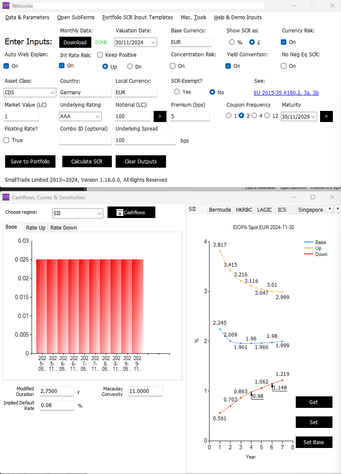Click SCR app icon in Welcome title bar
The image size is (341, 474).
click(6, 6)
